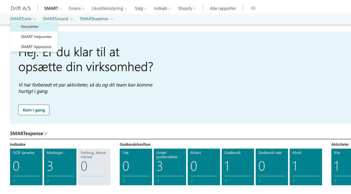Select Newsletter from the SMARTcore menu
The height and width of the screenshot is (194, 351).
pos(30,27)
